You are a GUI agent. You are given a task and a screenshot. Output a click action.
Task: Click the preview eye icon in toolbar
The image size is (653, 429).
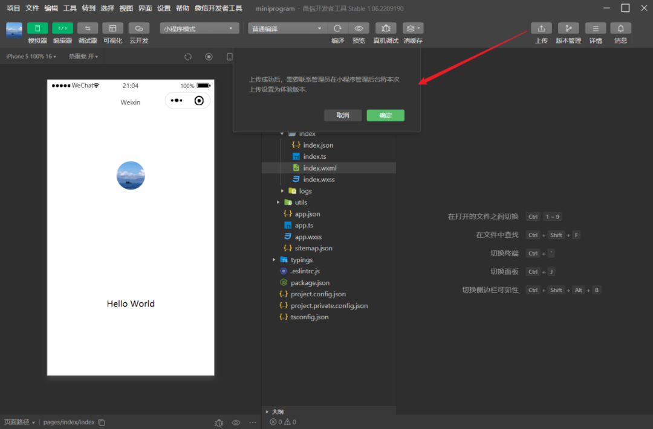(359, 28)
